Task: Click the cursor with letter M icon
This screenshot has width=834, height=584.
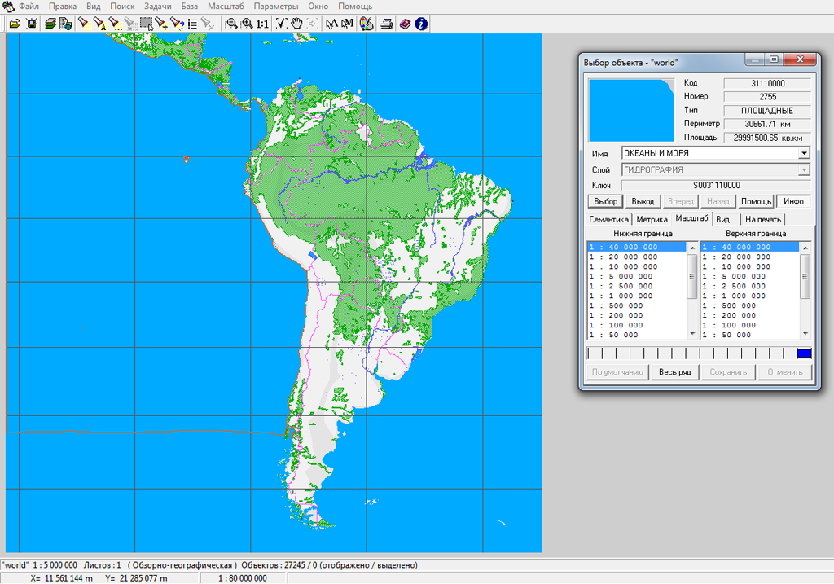Action: point(347,24)
